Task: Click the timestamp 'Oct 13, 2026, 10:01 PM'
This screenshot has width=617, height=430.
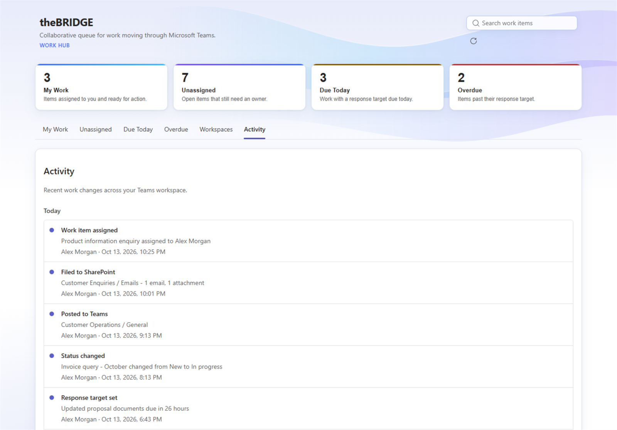Action: (133, 294)
